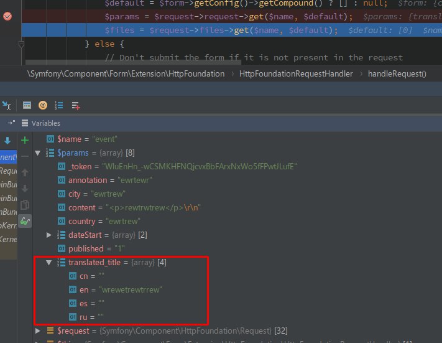Click the Run to Cursor icon

tap(6, 106)
